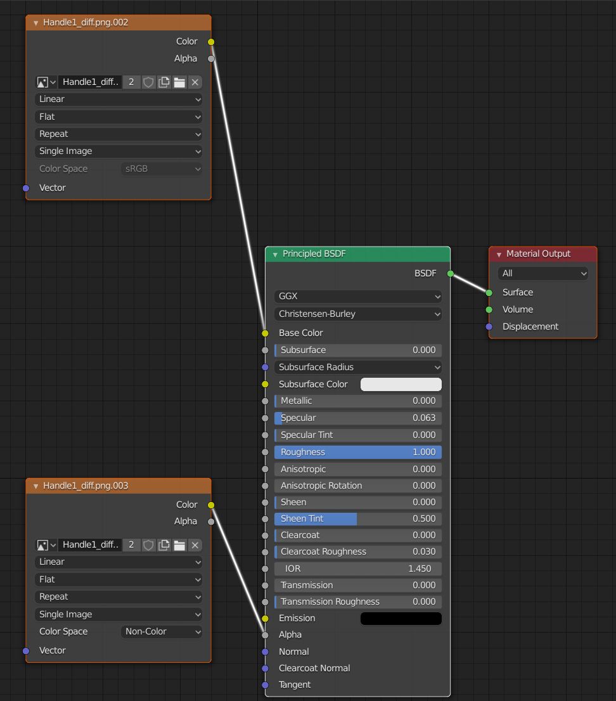Image resolution: width=616 pixels, height=701 pixels.
Task: Open Flat projection dropdown in .002 node
Action: click(119, 117)
